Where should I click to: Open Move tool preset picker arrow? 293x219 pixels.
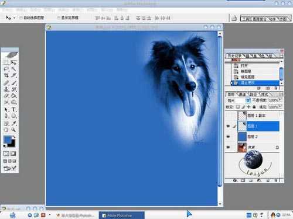[x=14, y=18]
